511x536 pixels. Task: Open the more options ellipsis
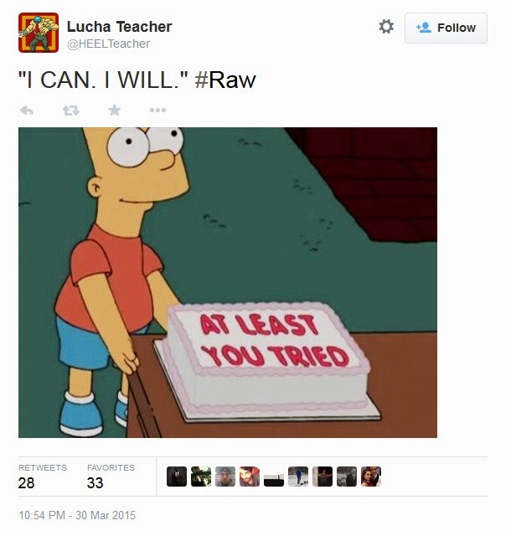157,110
